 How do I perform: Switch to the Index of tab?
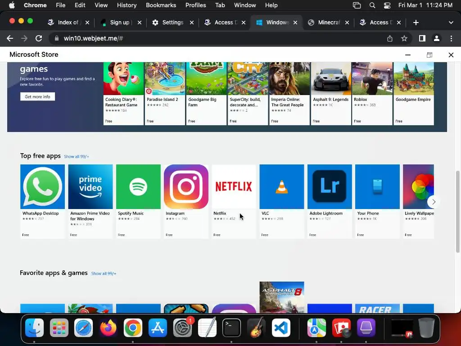point(68,23)
